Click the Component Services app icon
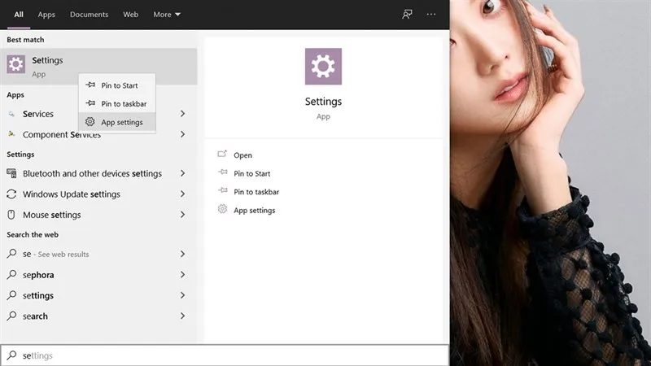The height and width of the screenshot is (366, 651). [x=12, y=134]
